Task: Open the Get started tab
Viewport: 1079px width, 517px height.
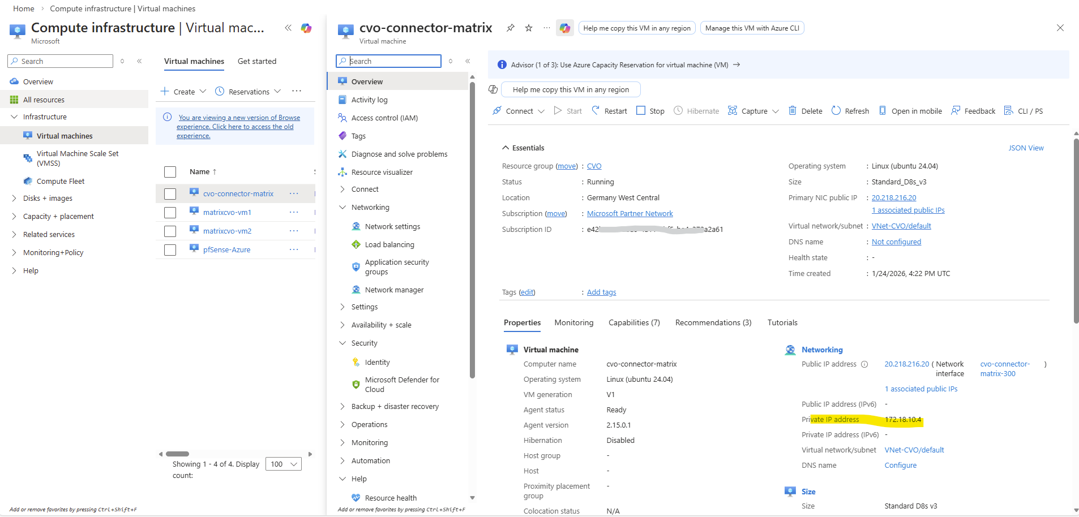Action: (x=257, y=62)
